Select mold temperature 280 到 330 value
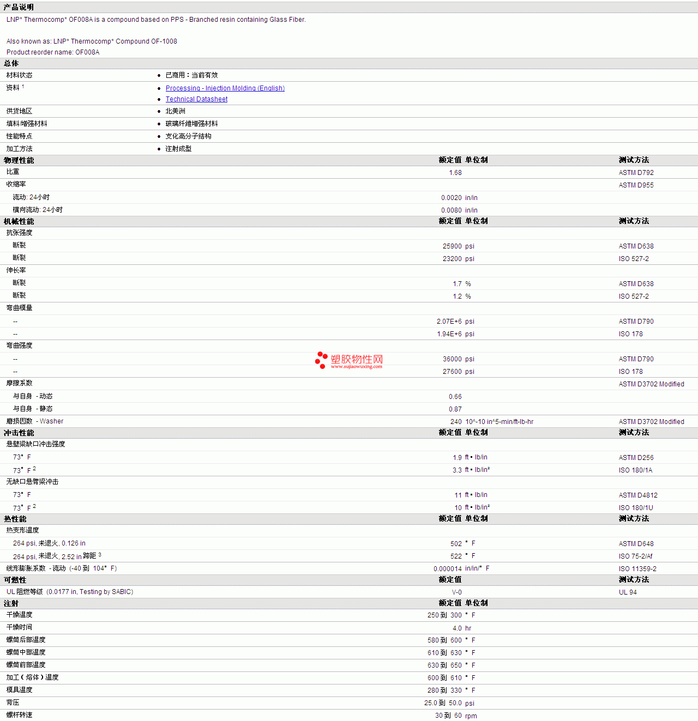Viewport: 698px width, 721px height. 444,690
